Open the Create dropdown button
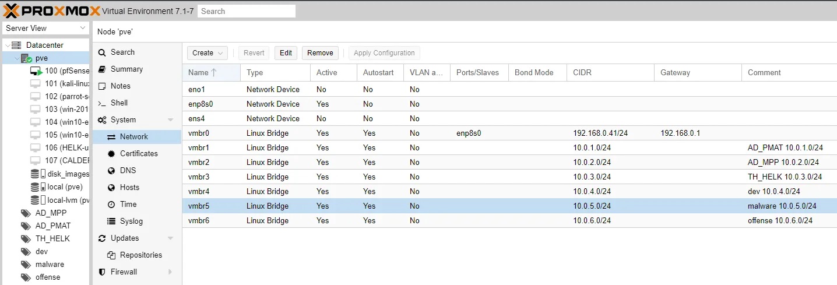This screenshot has width=837, height=285. click(x=208, y=52)
